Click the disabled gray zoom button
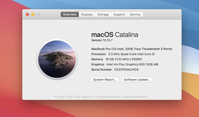 point(38,14)
